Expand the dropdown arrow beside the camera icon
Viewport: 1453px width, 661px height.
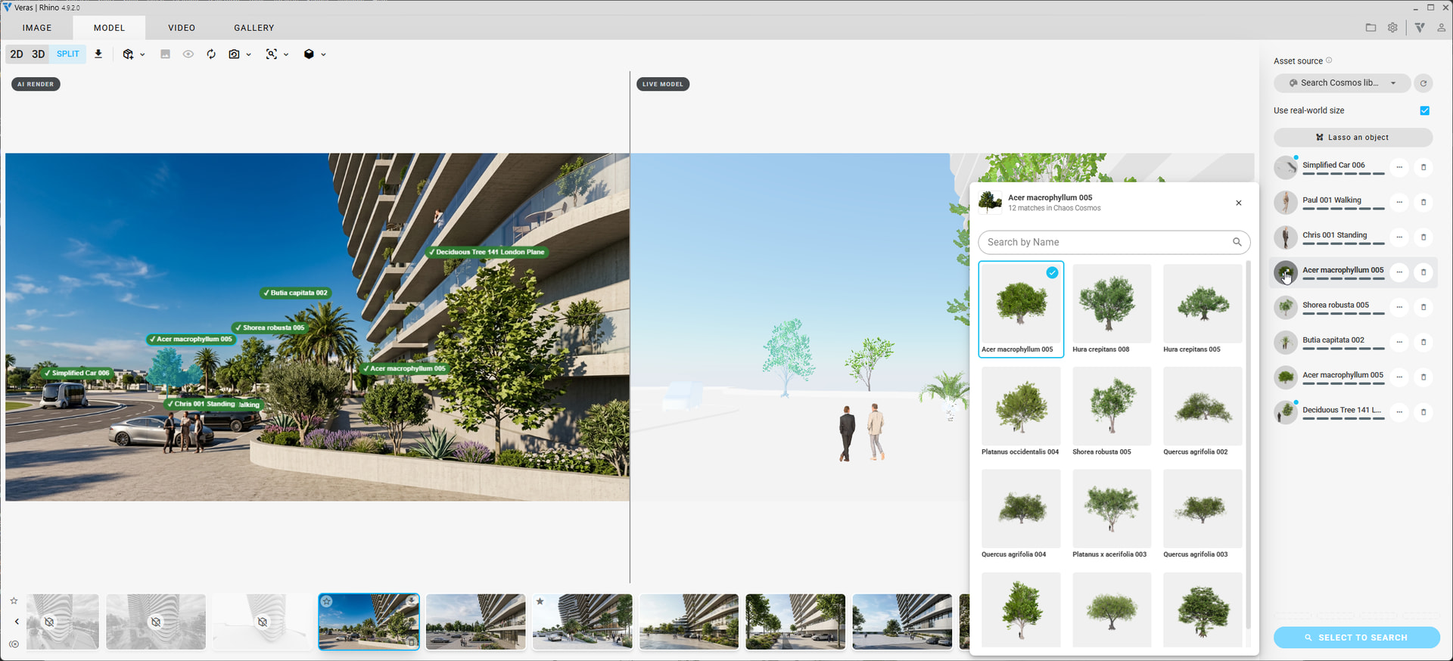248,54
